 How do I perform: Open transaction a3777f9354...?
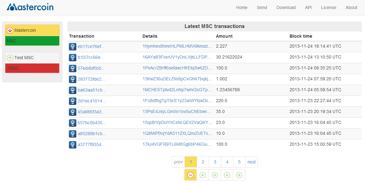91,145
